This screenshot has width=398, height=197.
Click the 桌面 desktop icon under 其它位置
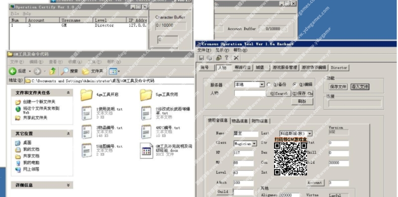(18, 143)
